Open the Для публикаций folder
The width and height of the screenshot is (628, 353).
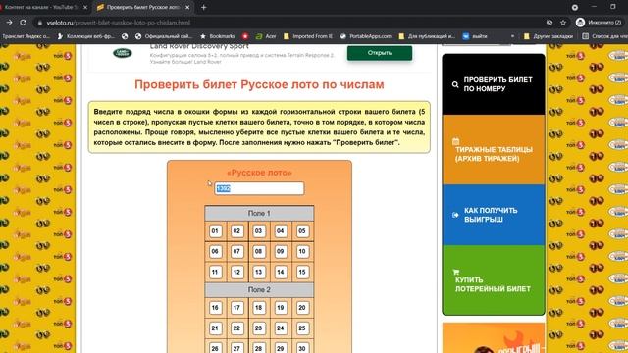pyautogui.click(x=428, y=36)
